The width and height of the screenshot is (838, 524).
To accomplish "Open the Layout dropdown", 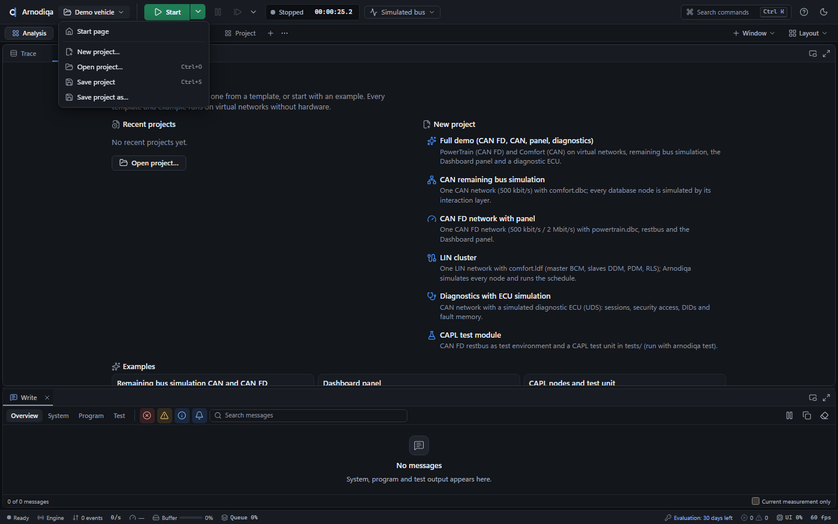I will click(808, 33).
